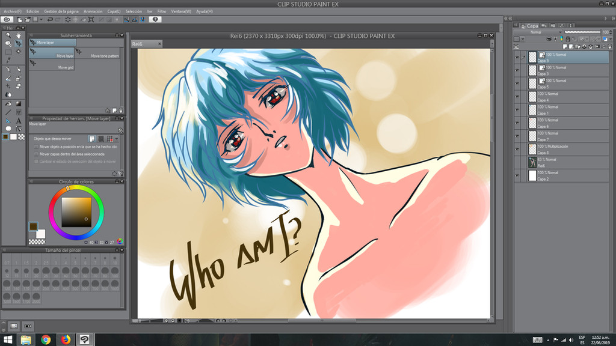This screenshot has height=346, width=616.
Task: Click the scale/rotate transform toolbar icon
Action: [x=91, y=19]
